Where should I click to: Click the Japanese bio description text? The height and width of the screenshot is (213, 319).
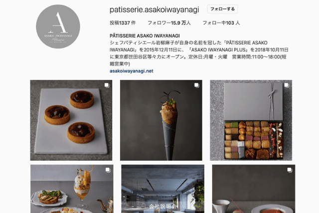tap(199, 53)
